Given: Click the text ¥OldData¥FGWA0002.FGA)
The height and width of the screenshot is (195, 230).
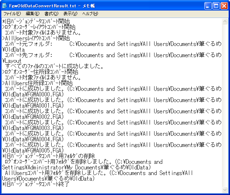Looking at the screenshot, I should point(33,117).
